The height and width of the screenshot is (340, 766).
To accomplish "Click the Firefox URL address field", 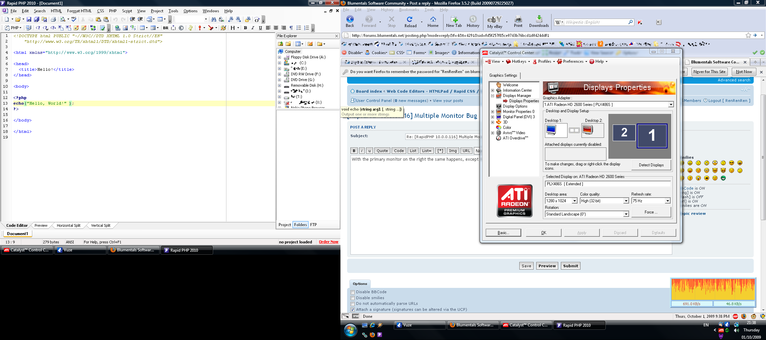I will (545, 36).
